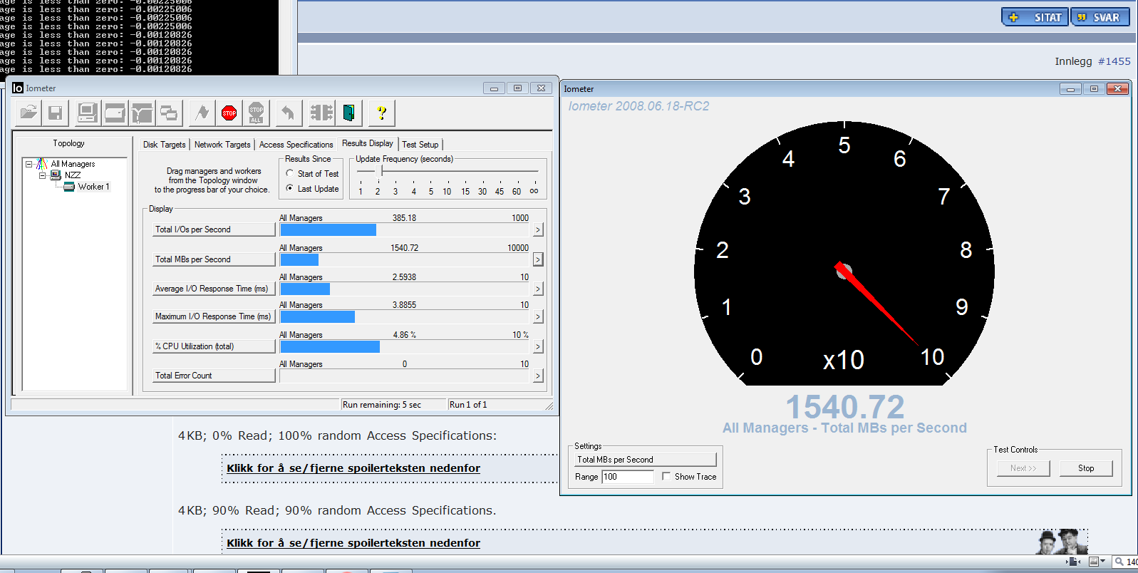
Task: Toggle the Show Trace checkbox
Action: [666, 476]
